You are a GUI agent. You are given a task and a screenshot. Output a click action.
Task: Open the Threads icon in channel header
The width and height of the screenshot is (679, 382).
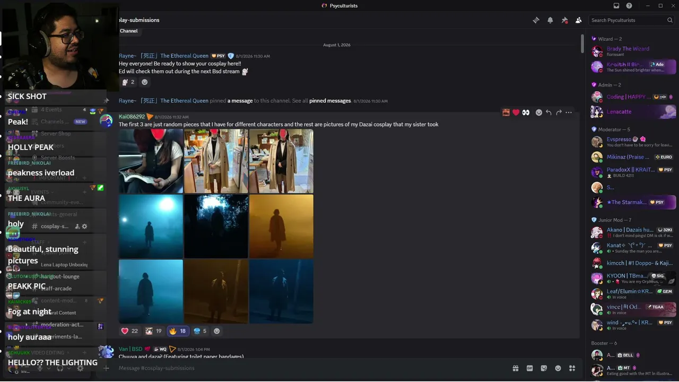tap(536, 20)
